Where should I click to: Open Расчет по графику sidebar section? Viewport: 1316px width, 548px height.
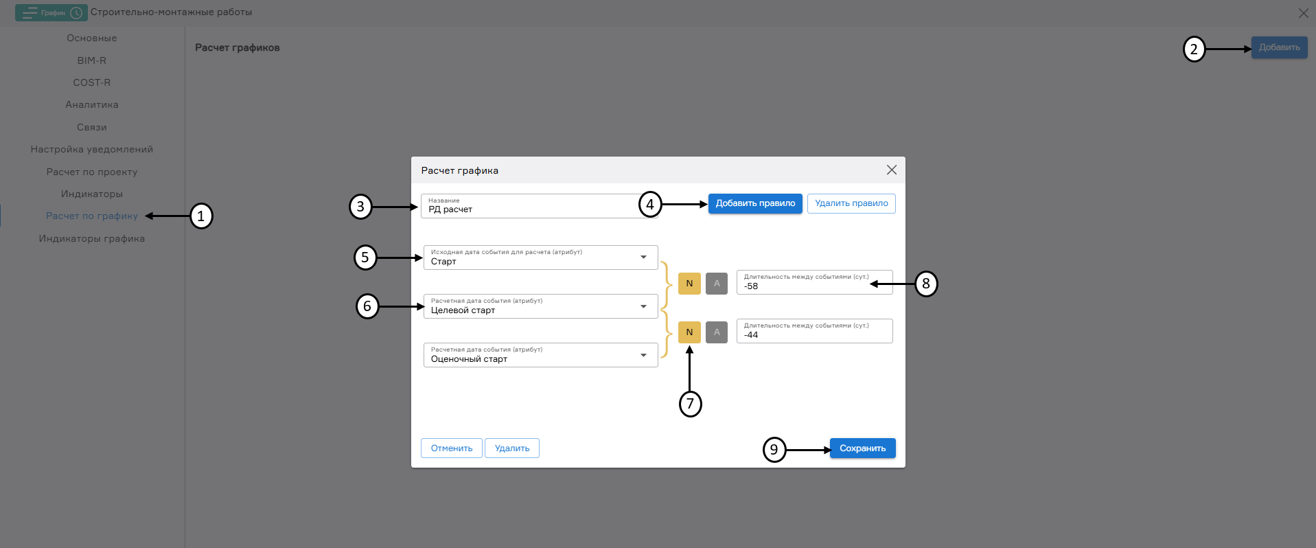[92, 216]
